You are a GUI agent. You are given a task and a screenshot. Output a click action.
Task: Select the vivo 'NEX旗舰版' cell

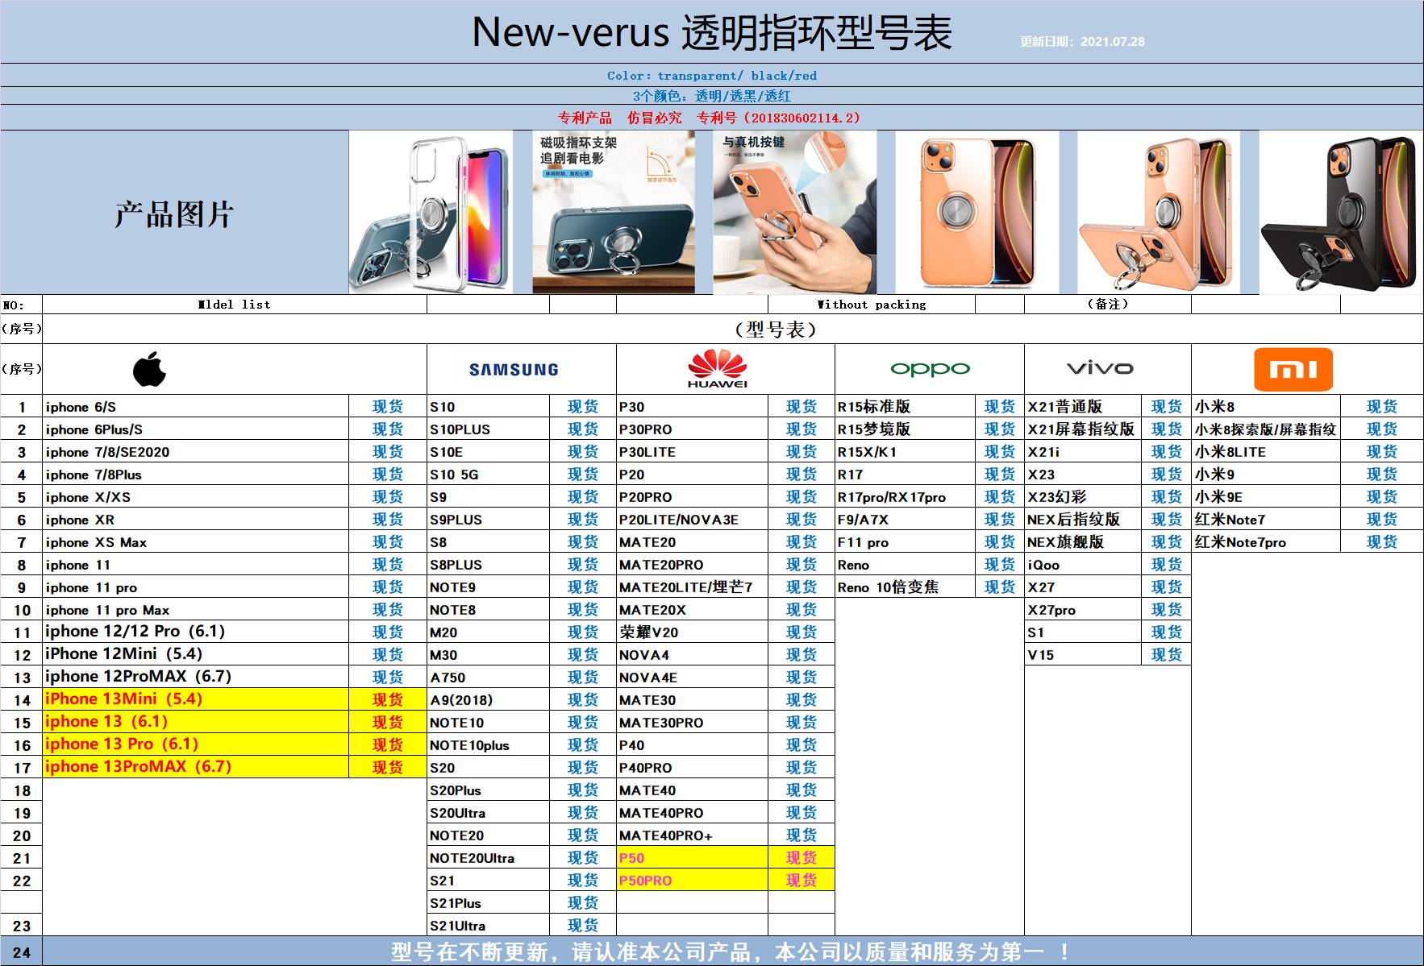point(1083,541)
